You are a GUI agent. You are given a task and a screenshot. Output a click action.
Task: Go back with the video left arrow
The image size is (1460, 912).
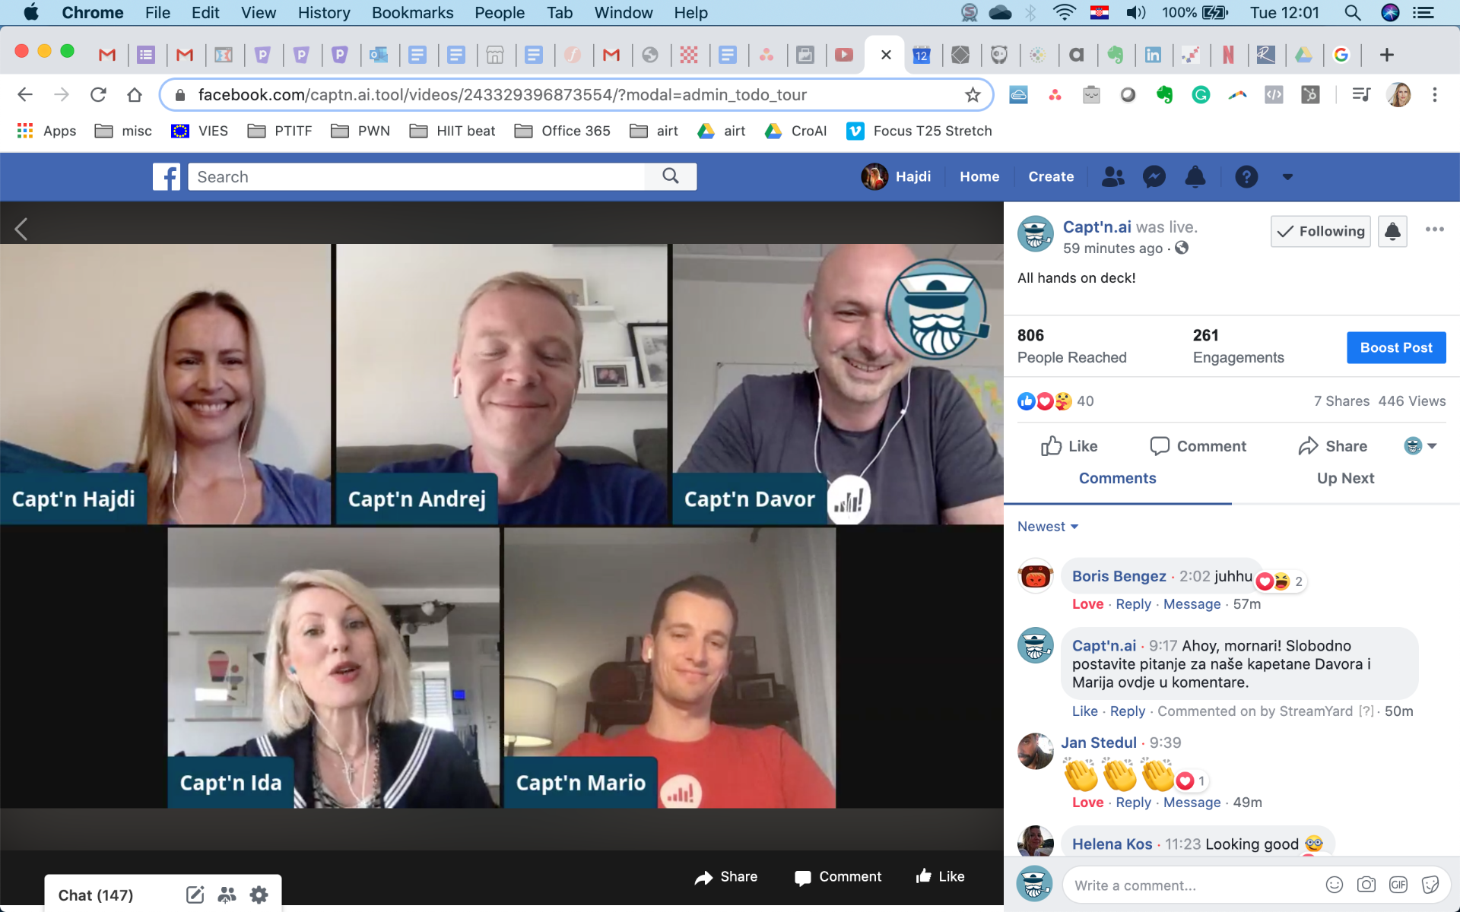21,229
